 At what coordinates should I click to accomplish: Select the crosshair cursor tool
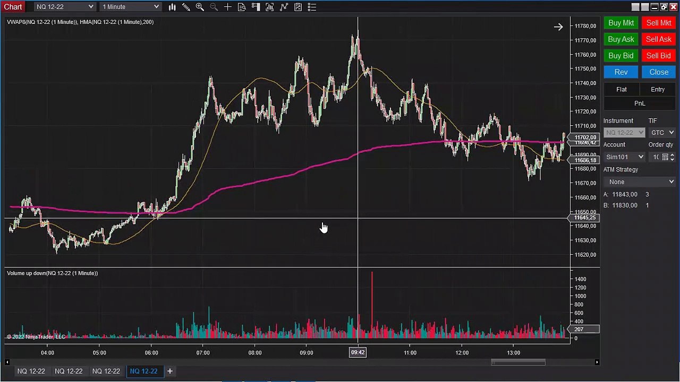tap(227, 7)
